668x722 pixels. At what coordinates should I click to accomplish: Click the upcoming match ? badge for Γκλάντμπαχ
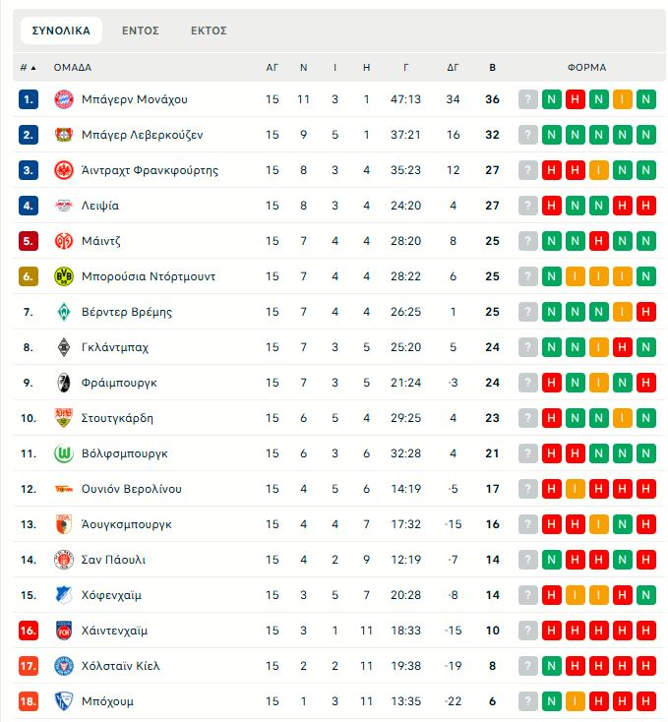click(x=528, y=347)
